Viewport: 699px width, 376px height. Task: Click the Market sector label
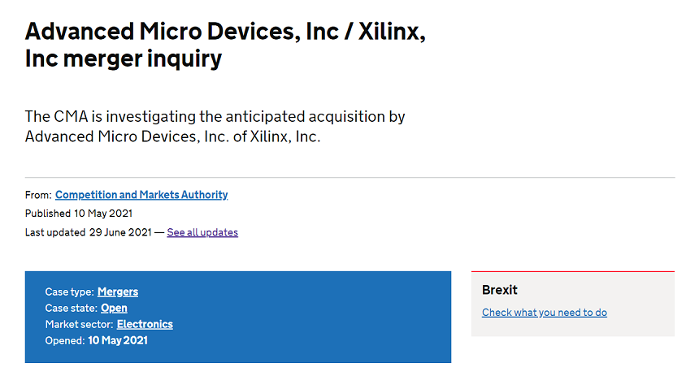coord(80,324)
